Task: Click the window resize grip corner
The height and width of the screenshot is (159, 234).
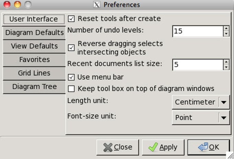Action: pyautogui.click(x=229, y=155)
